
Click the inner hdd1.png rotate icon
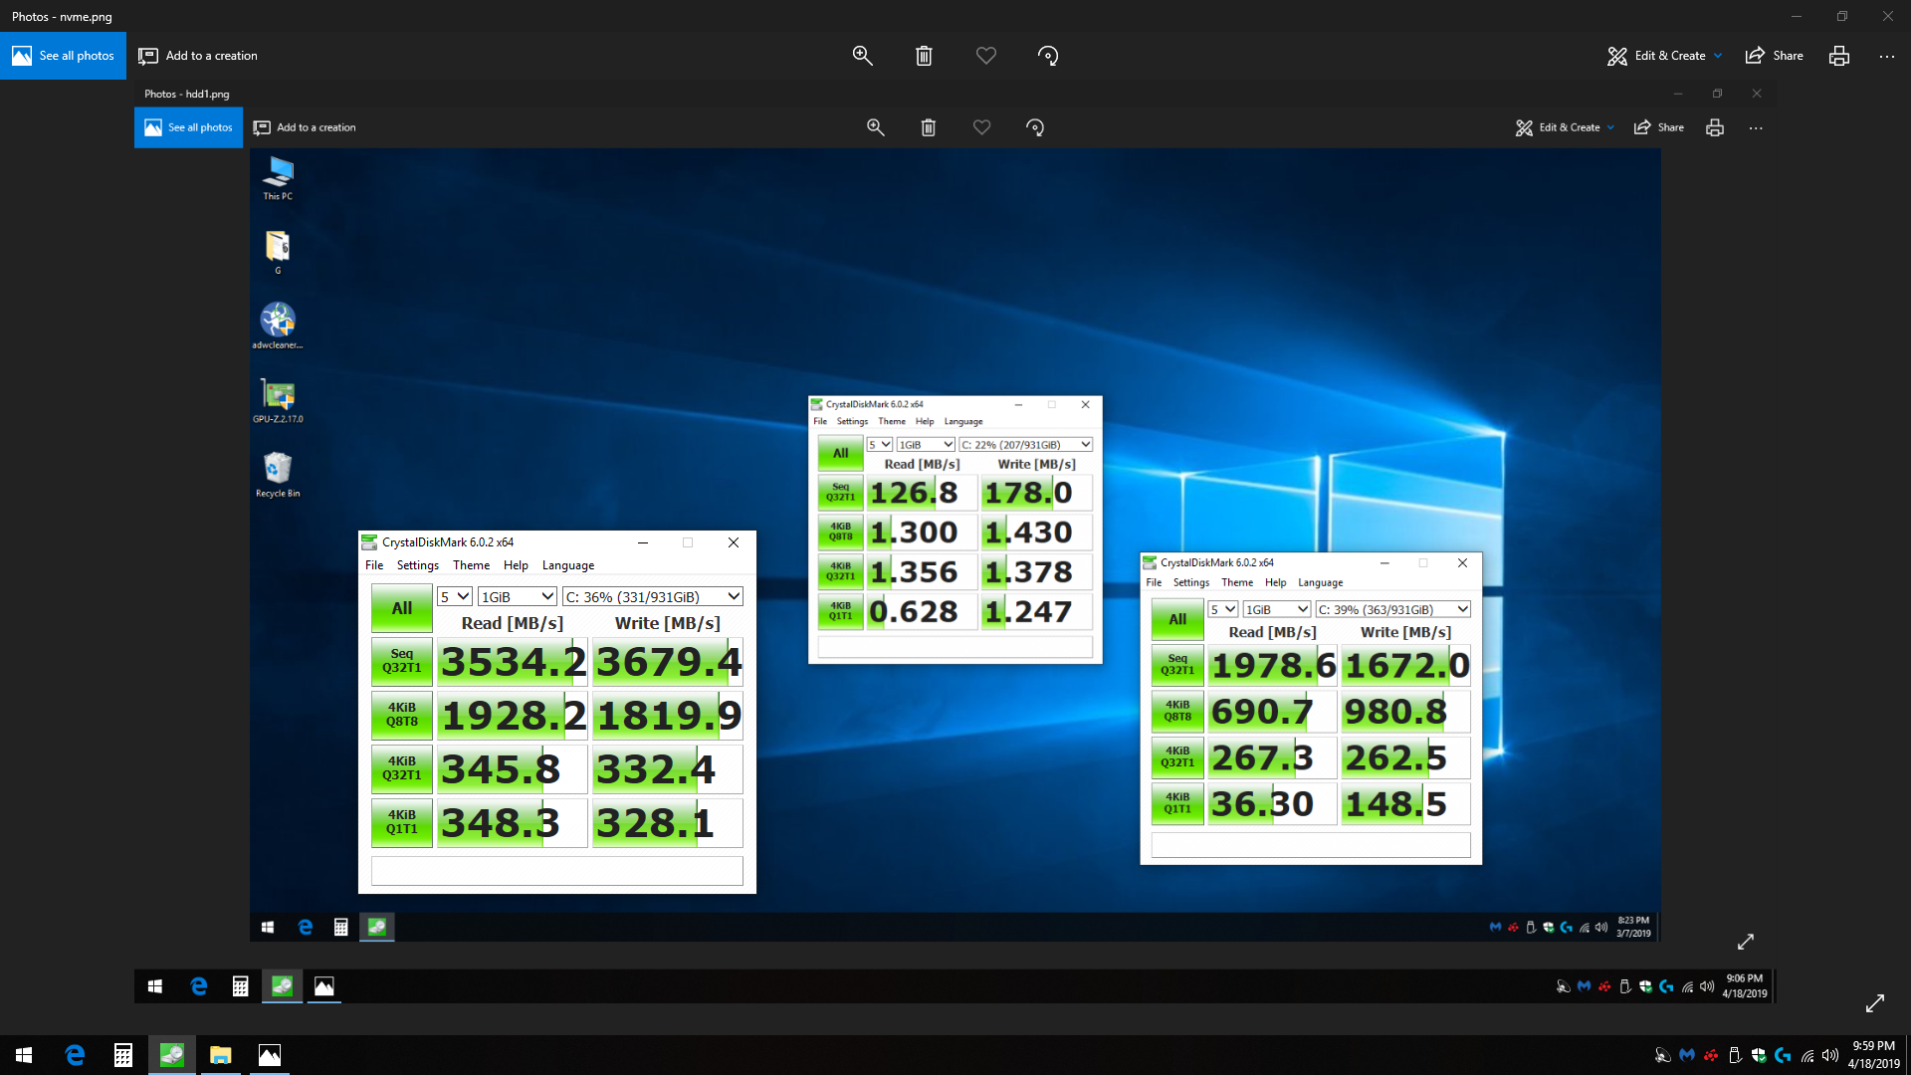(1035, 127)
